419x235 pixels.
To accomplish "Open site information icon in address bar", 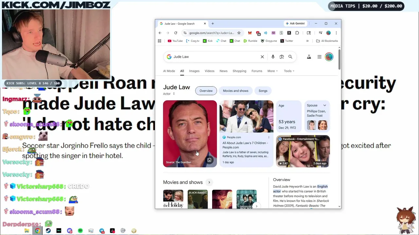I will click(185, 33).
